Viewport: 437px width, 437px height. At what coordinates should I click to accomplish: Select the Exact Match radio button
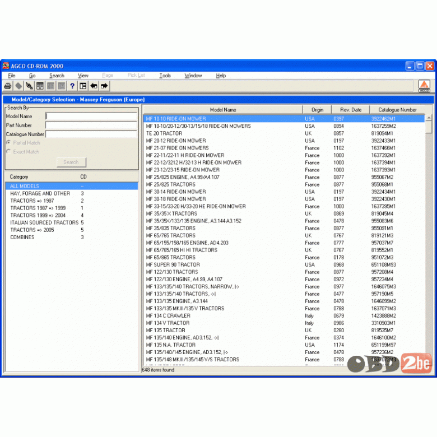pyautogui.click(x=8, y=151)
